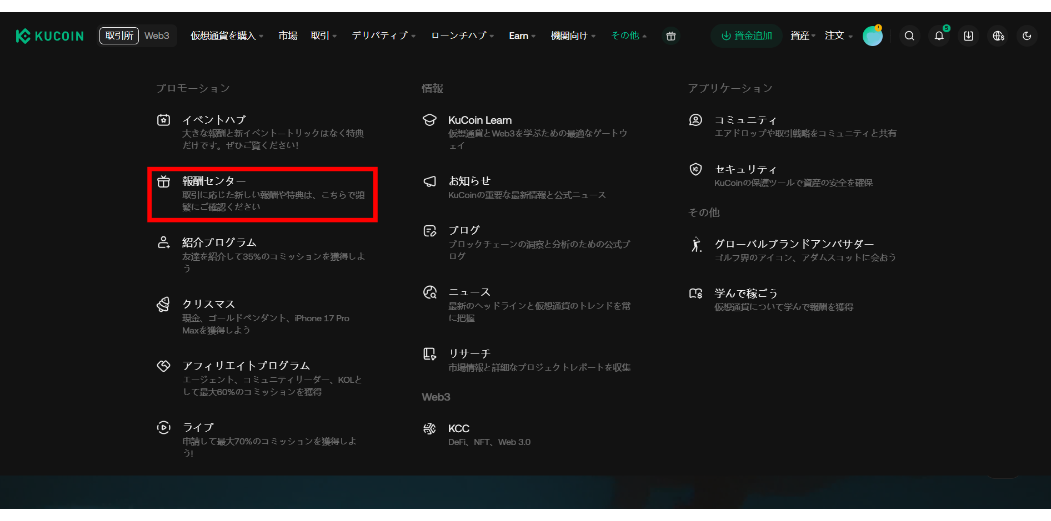Open KuCoin Learn
1051x521 pixels.
(480, 120)
